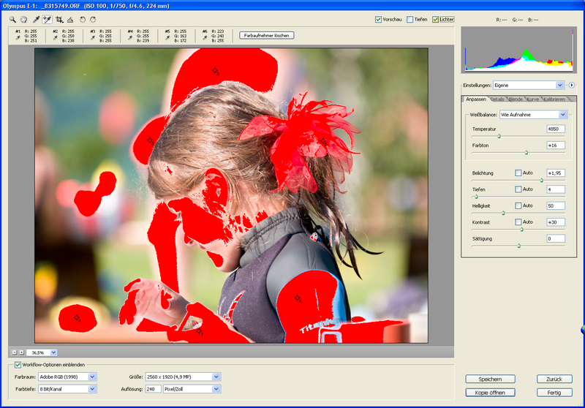
Task: Select the Zoom magnifier tool
Action: click(x=12, y=19)
